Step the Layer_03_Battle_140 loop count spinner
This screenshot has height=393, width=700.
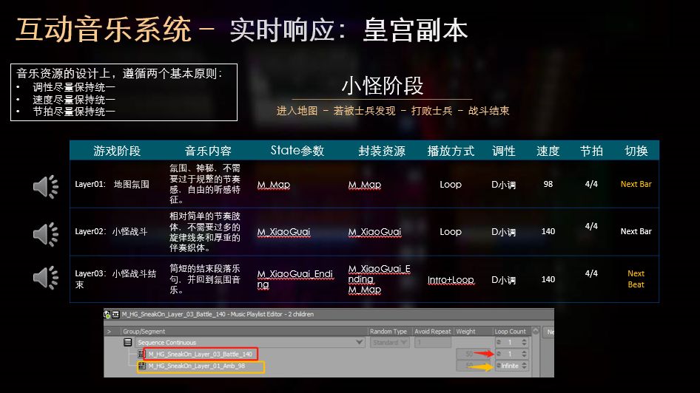click(525, 354)
